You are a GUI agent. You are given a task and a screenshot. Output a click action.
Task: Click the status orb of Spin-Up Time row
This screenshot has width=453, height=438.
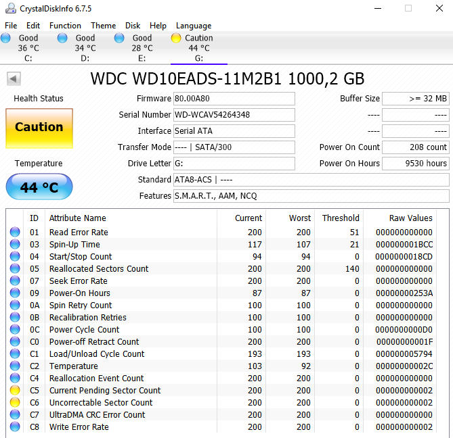point(15,244)
